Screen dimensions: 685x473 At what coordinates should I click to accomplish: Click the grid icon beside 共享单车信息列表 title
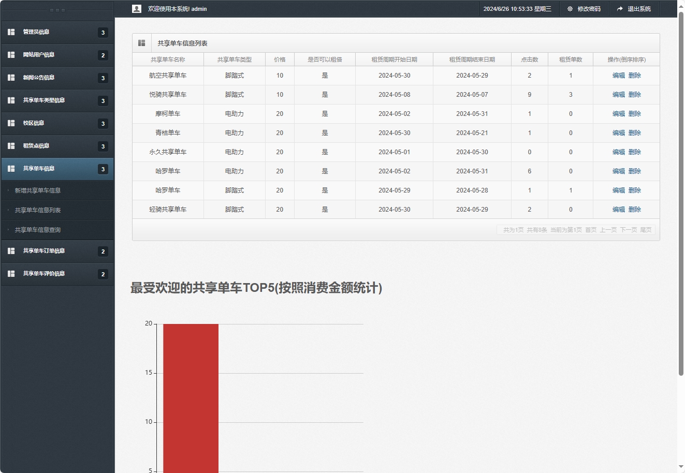pos(141,42)
